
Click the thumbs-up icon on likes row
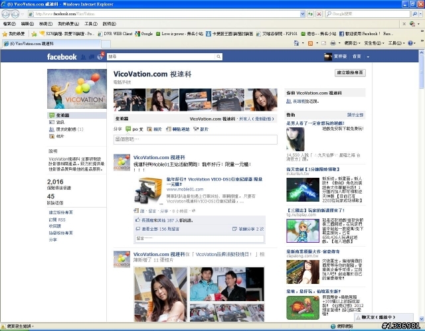137,220
